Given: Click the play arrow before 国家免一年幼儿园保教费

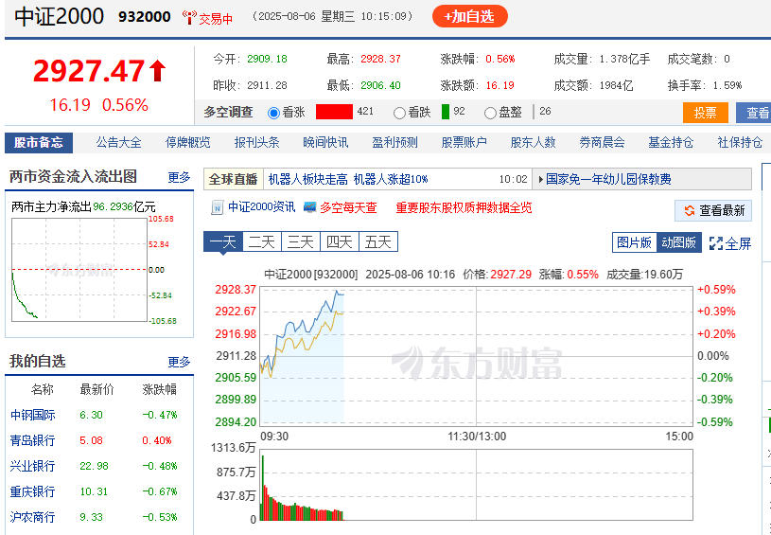Looking at the screenshot, I should point(541,179).
